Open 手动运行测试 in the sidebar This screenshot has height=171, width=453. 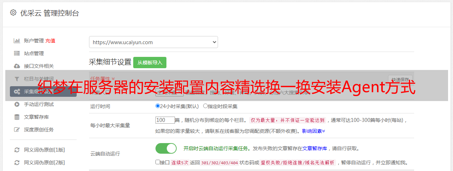click(39, 104)
